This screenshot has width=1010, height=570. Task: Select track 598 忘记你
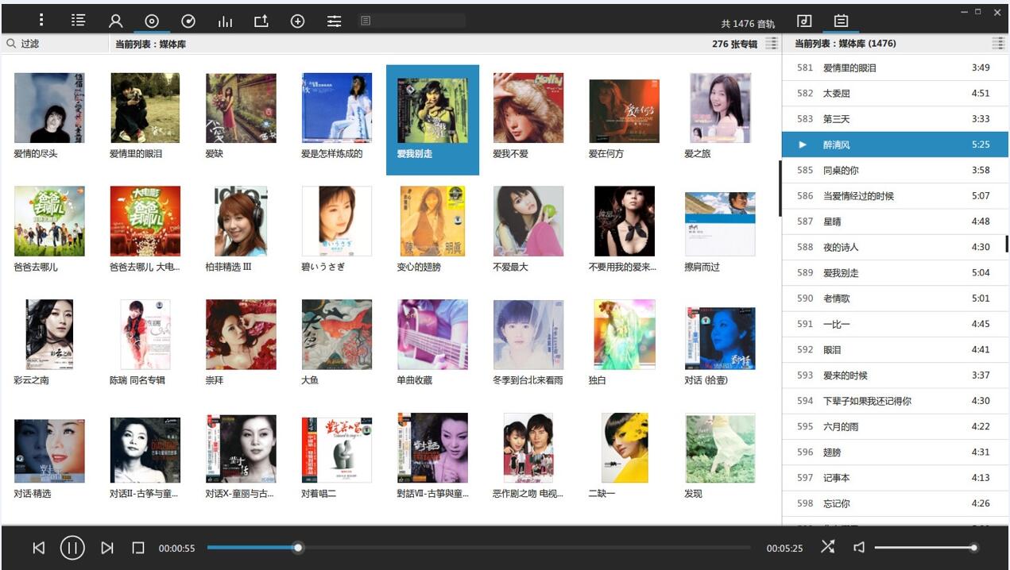[895, 503]
